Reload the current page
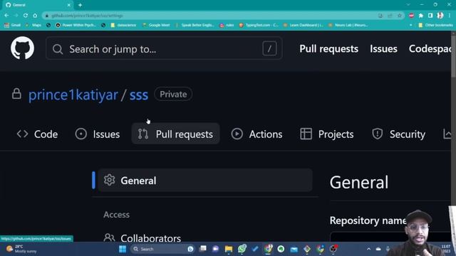This screenshot has width=456, height=256. [26, 16]
